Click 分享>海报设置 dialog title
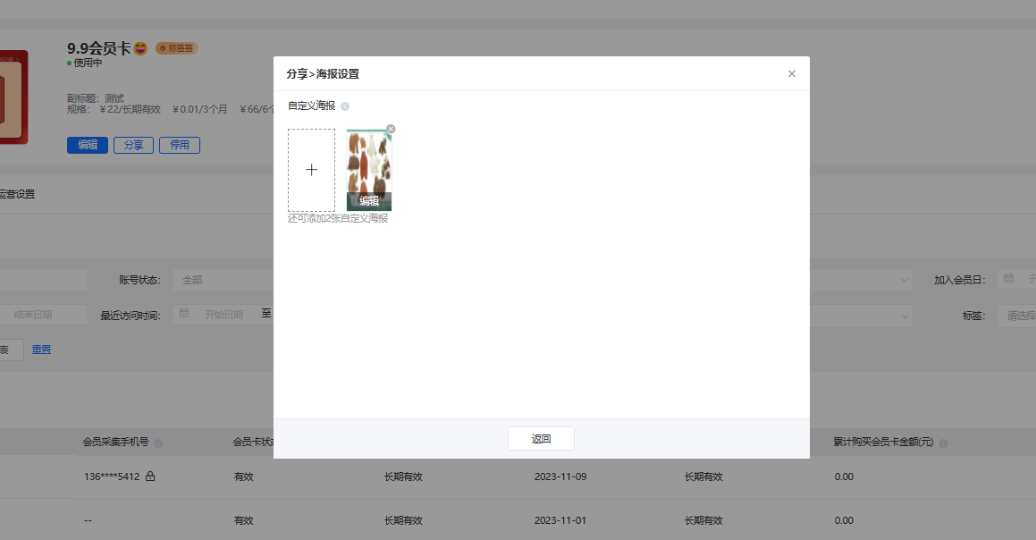This screenshot has height=540, width=1036. (323, 74)
